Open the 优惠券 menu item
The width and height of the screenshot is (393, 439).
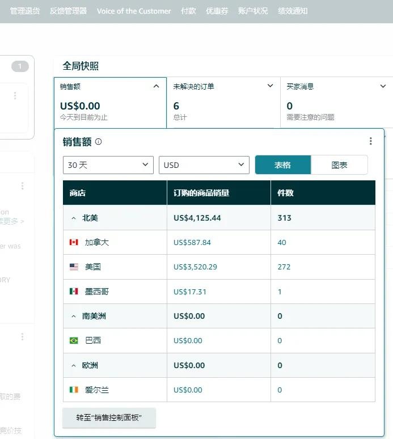(217, 11)
